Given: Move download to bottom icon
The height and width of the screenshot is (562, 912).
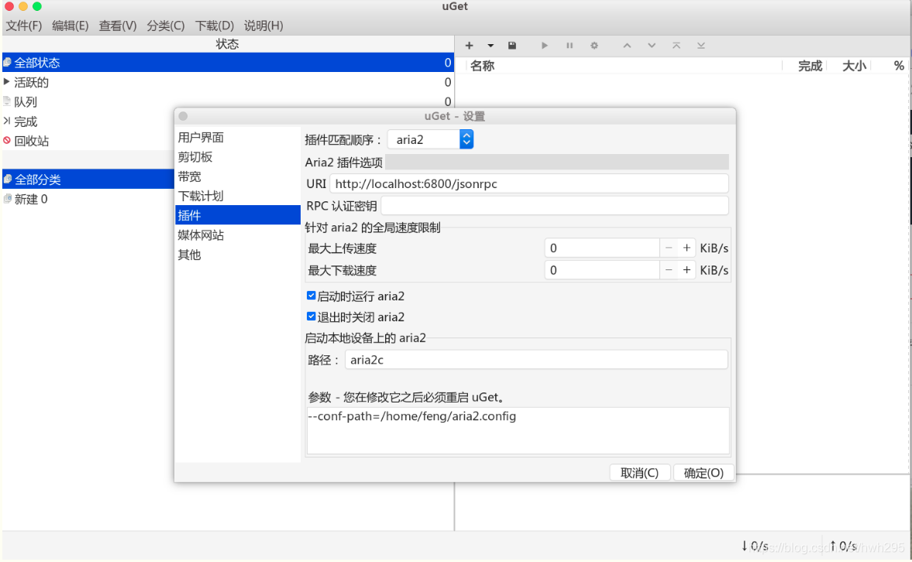Looking at the screenshot, I should click(701, 46).
